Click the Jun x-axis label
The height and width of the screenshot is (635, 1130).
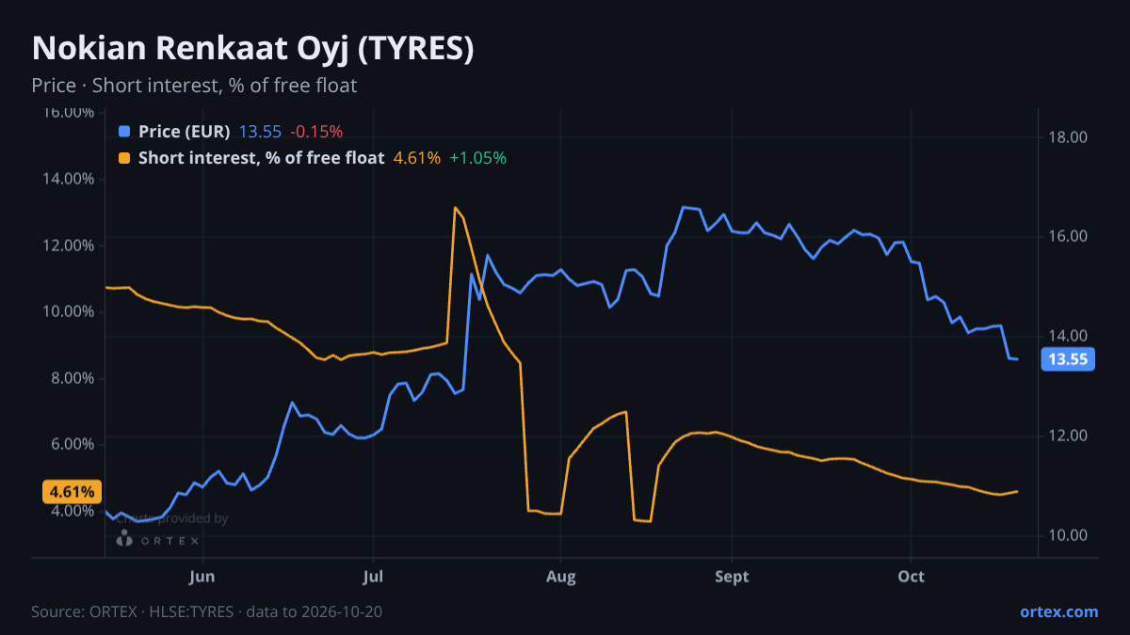202,577
